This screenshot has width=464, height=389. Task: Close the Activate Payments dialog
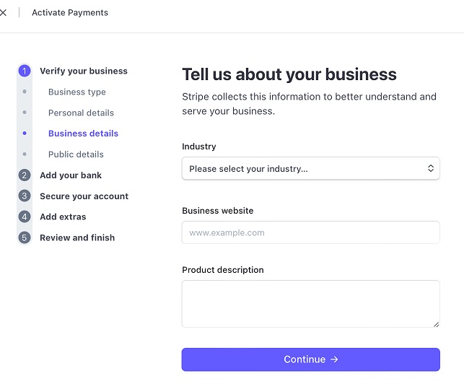tap(3, 12)
